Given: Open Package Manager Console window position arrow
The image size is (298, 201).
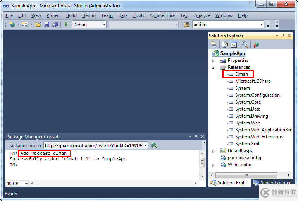Looking at the screenshot, I should [190, 136].
